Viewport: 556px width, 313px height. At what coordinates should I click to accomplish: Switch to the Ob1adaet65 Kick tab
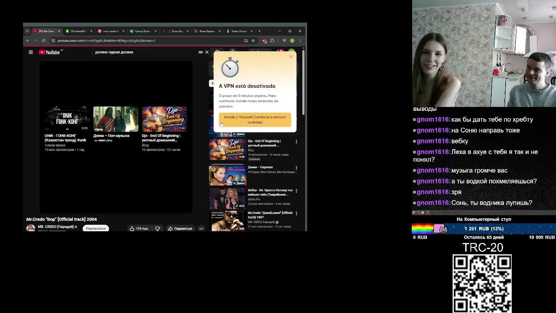77,31
